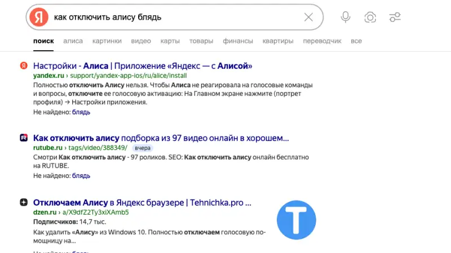Select the Переводчик tab
Image resolution: width=451 pixels, height=253 pixels.
(x=322, y=41)
